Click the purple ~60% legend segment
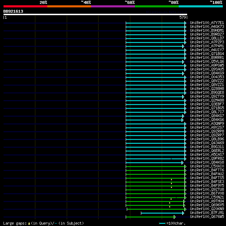 pos(113,6)
